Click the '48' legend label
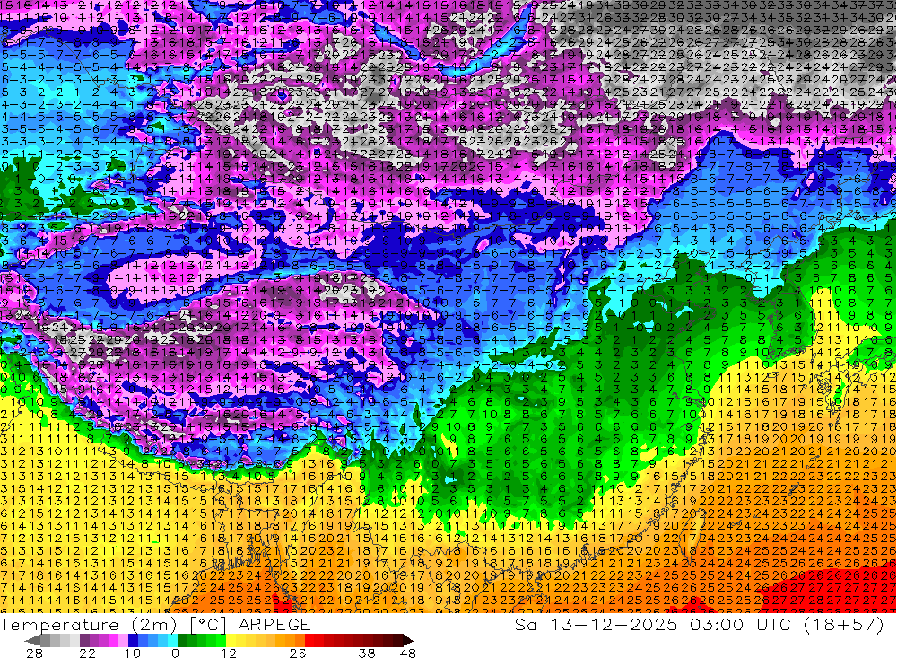This screenshot has height=658, width=897. 408,654
